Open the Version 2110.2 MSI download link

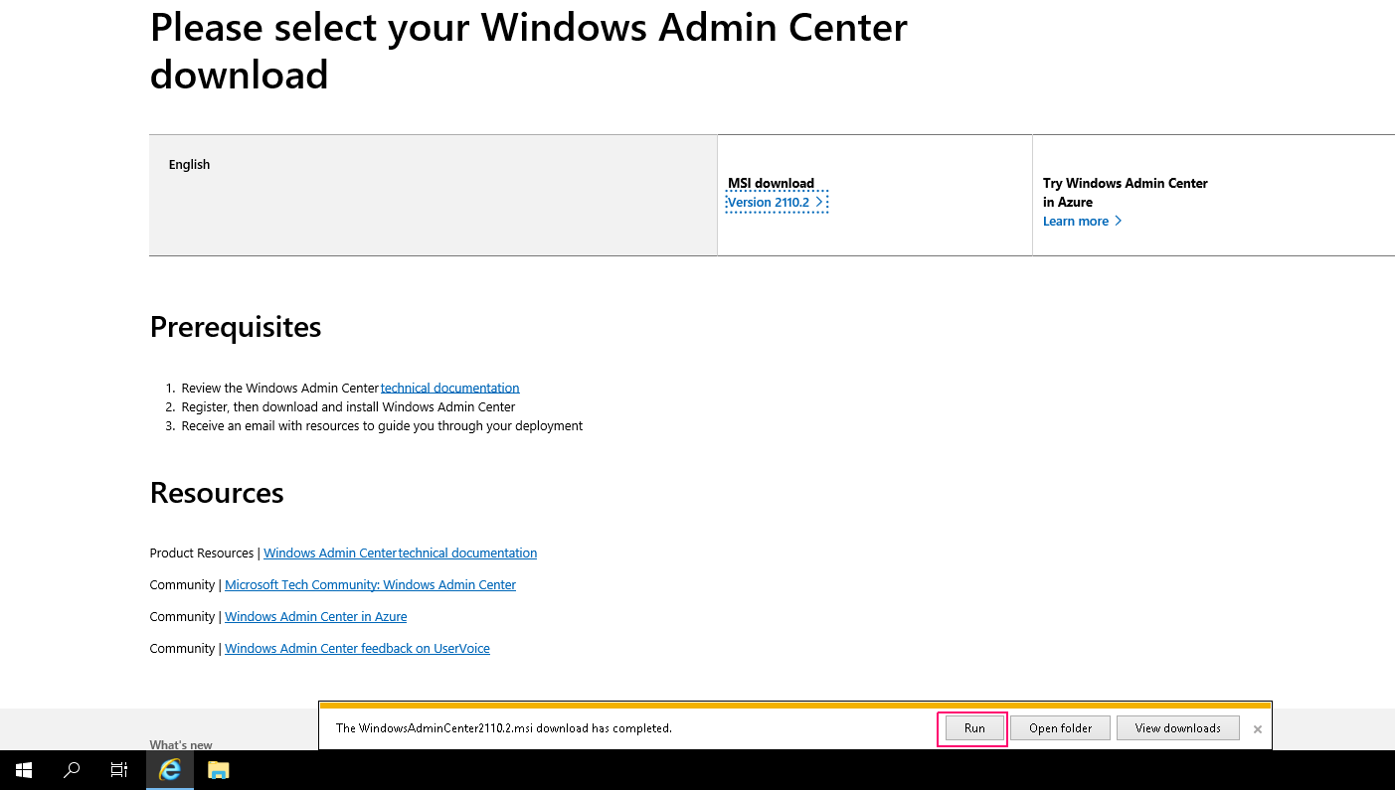click(777, 203)
